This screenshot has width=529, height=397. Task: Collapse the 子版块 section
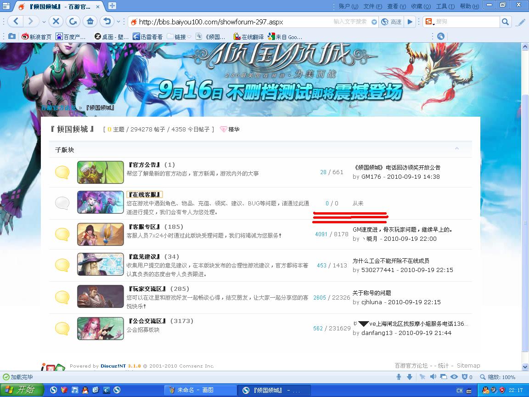coord(456,148)
